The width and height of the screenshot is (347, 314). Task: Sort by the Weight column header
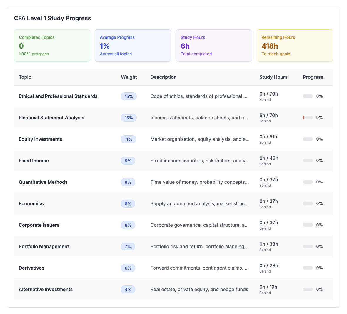point(129,77)
